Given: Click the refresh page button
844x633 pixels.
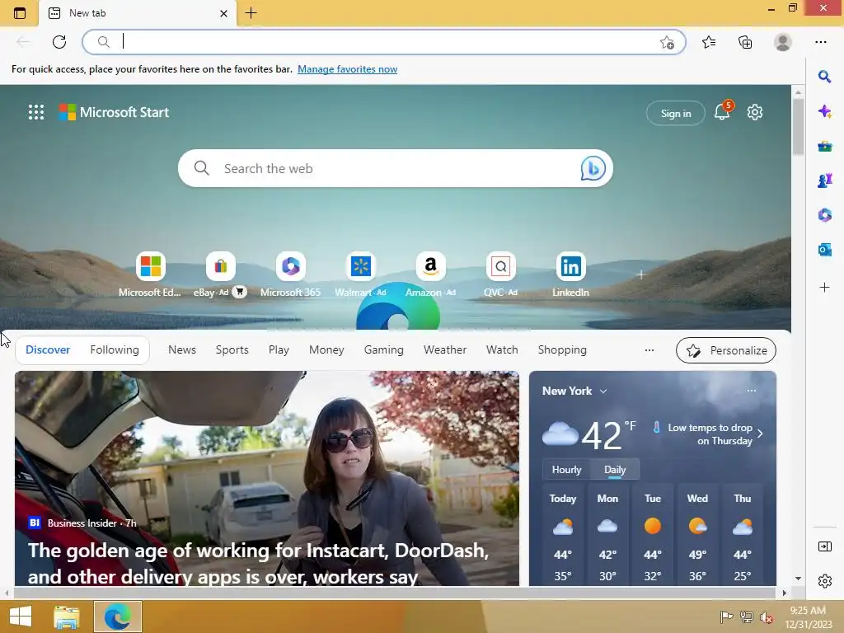Looking at the screenshot, I should [x=59, y=42].
